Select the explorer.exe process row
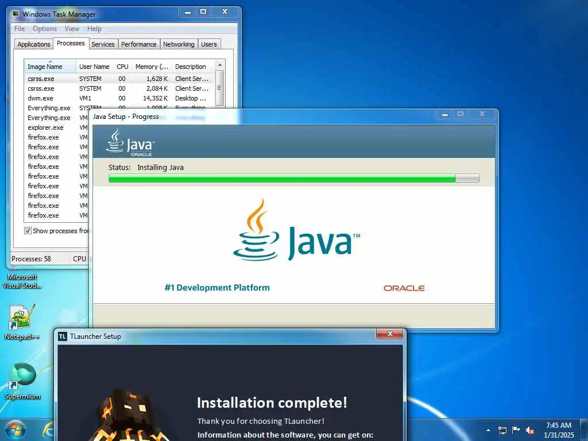Viewport: 588px width, 441px height. click(57, 127)
